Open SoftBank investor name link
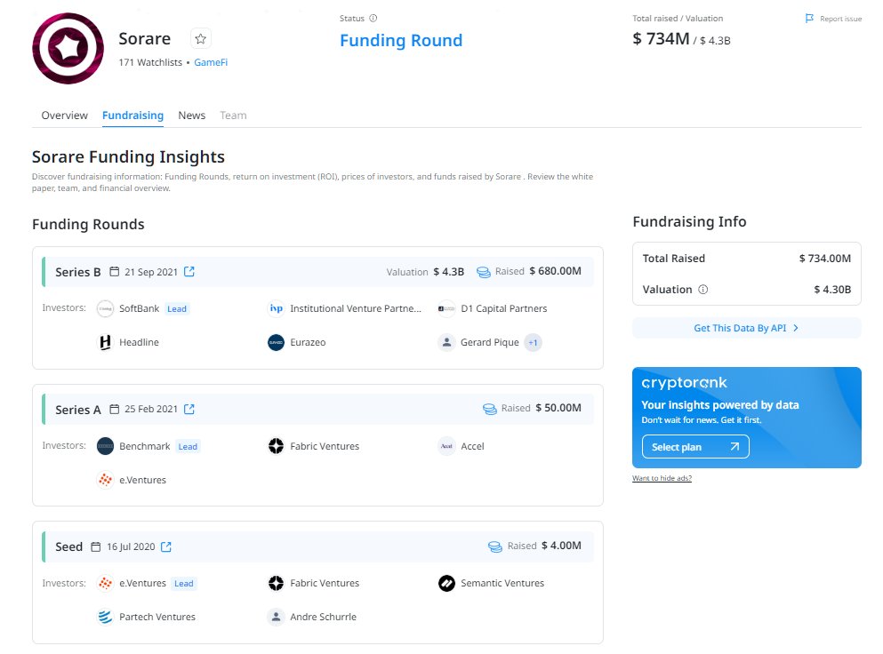This screenshot has height=654, width=883. tap(139, 308)
